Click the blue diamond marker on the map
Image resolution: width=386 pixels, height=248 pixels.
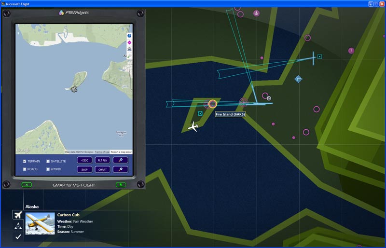[x=298, y=79]
